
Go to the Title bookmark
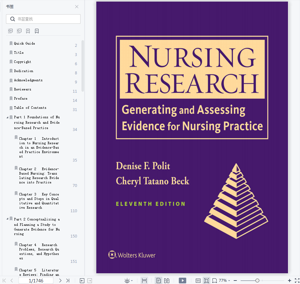pos(19,53)
